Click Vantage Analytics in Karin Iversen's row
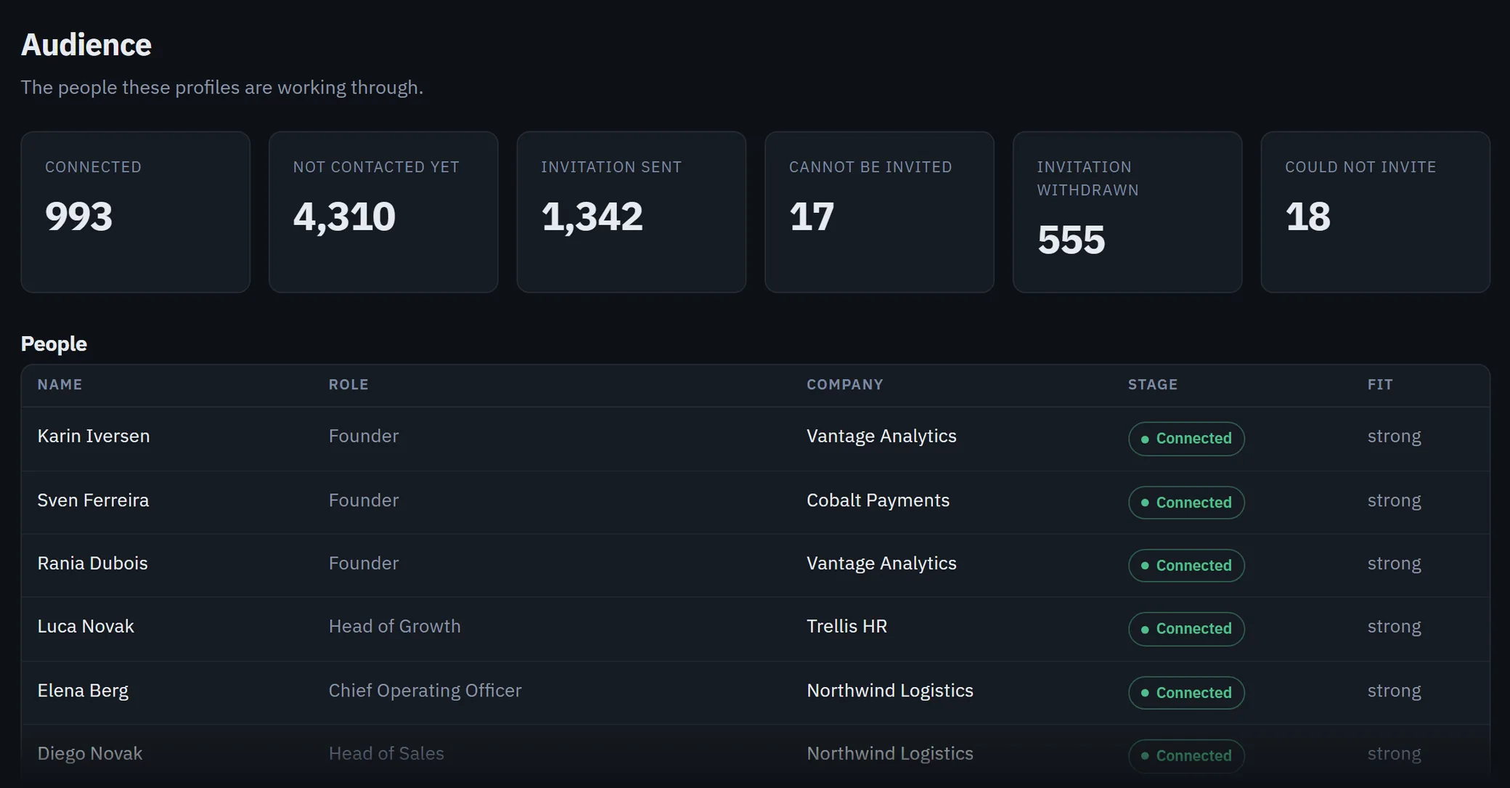This screenshot has width=1510, height=788. coord(881,436)
